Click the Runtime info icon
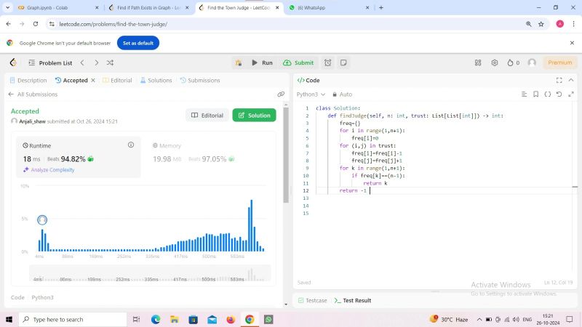The width and height of the screenshot is (582, 327). (131, 145)
